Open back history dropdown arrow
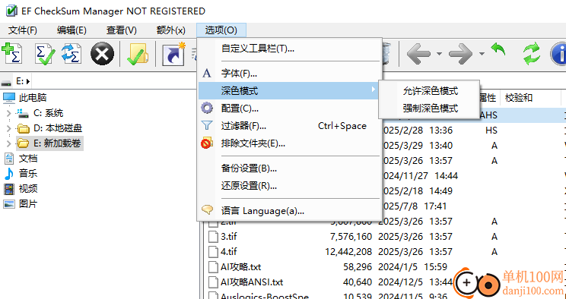 point(439,54)
